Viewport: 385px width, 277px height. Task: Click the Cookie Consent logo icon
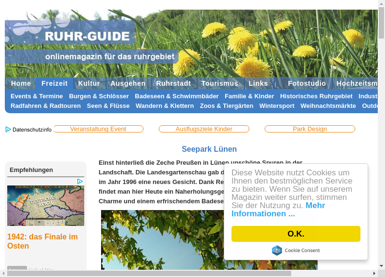(277, 251)
